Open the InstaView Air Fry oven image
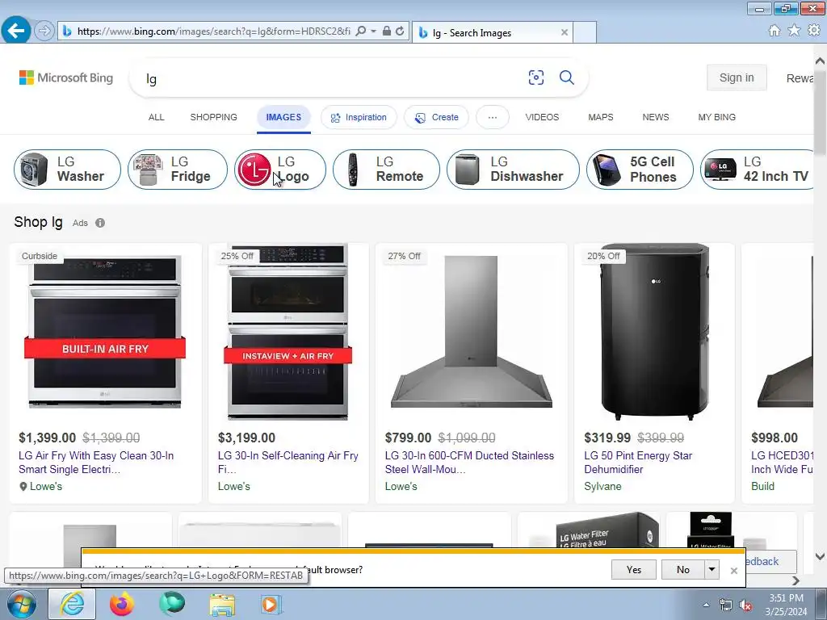This screenshot has width=827, height=620. coord(288,332)
